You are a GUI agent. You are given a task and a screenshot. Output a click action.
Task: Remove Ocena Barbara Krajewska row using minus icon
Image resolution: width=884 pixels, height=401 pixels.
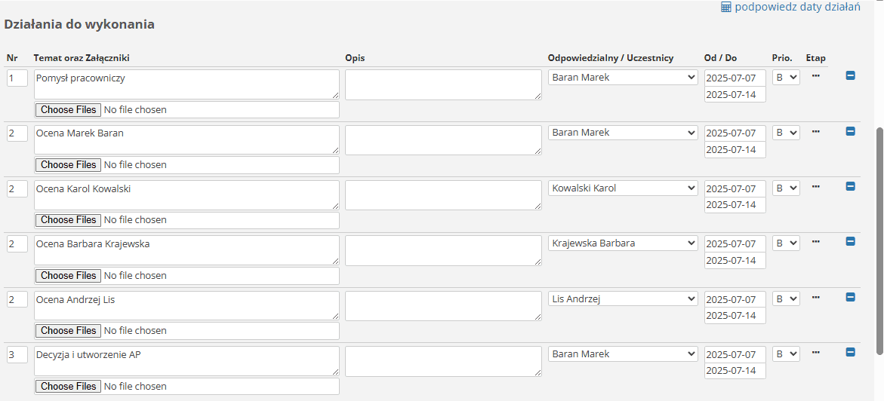[850, 242]
